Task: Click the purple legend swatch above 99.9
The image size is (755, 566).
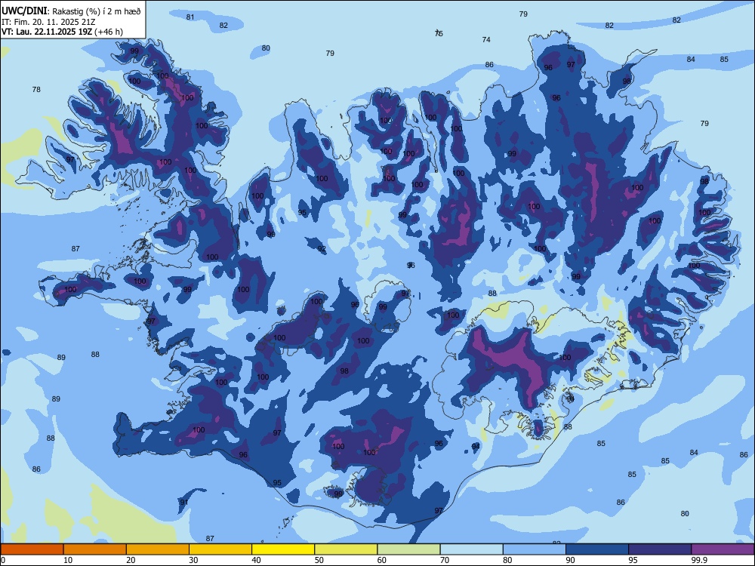Action: [723, 549]
